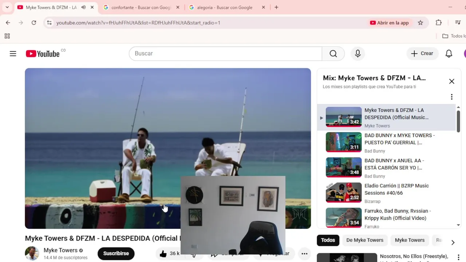The image size is (466, 262).
Task: Click '14.4 M de suscriptores' text
Action: click(66, 258)
